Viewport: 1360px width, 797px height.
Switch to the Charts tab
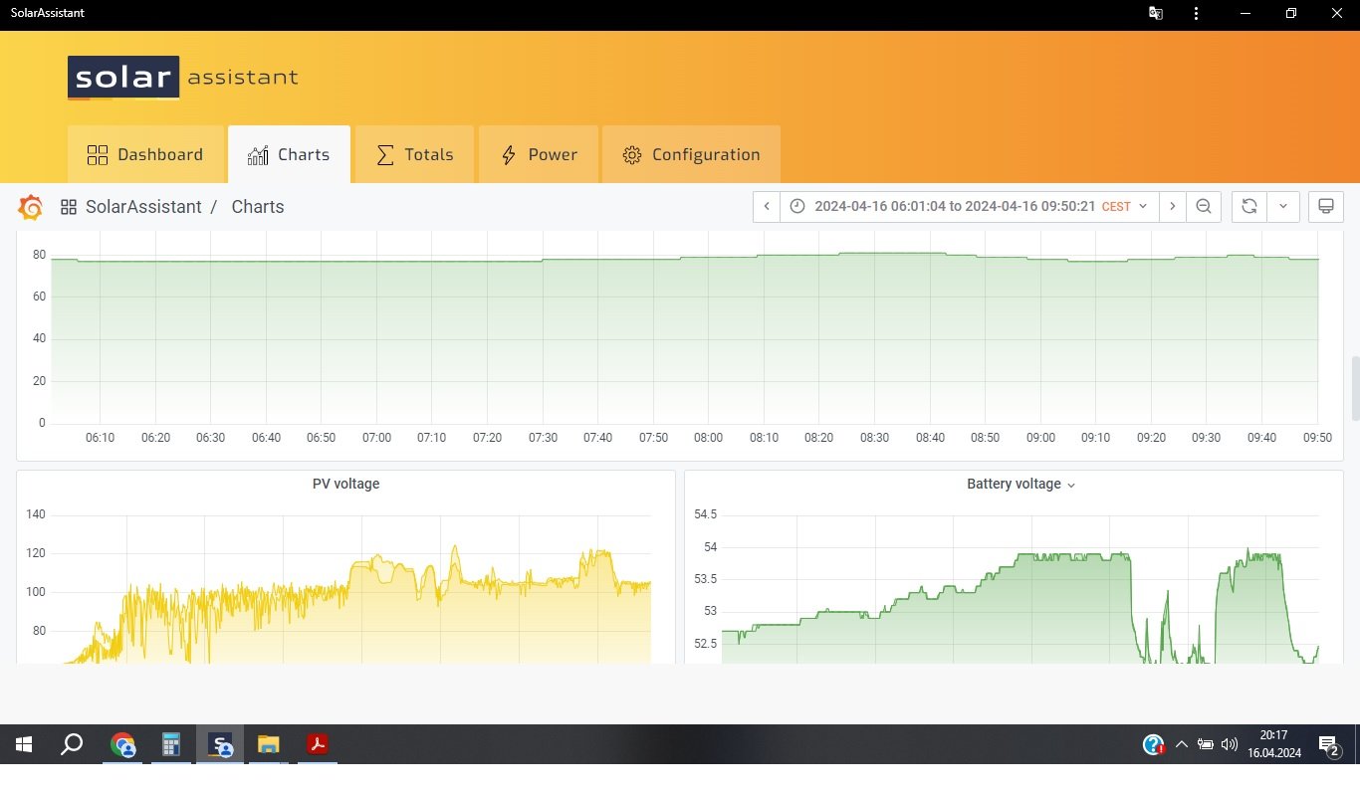click(289, 154)
